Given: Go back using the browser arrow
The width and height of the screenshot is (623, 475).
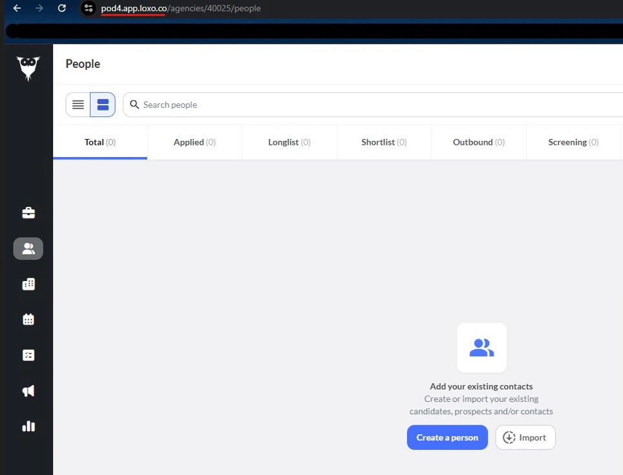Looking at the screenshot, I should [16, 8].
